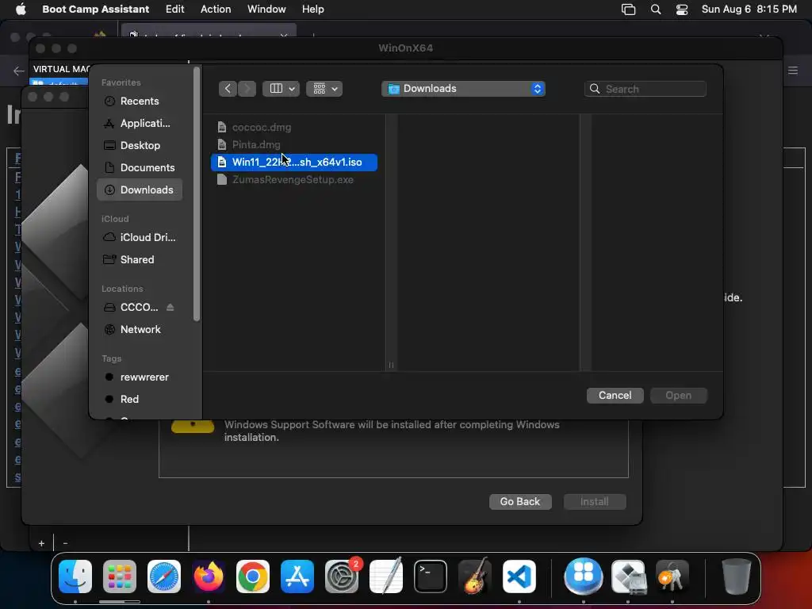Open iCloud Drive in the sidebar
The image size is (812, 609).
point(139,237)
